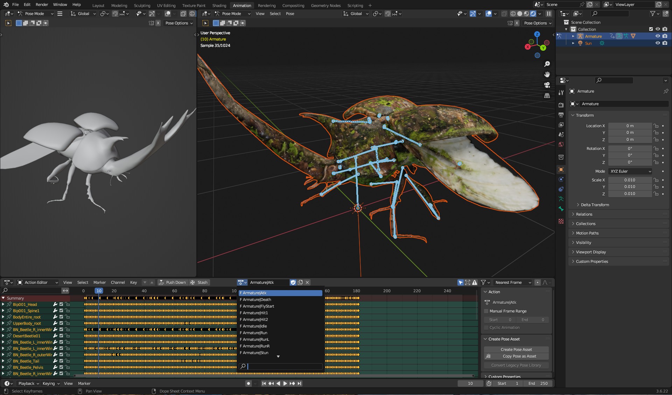Viewport: 672px width, 395px height.
Task: Click the Create Pose Asset button
Action: coord(516,350)
